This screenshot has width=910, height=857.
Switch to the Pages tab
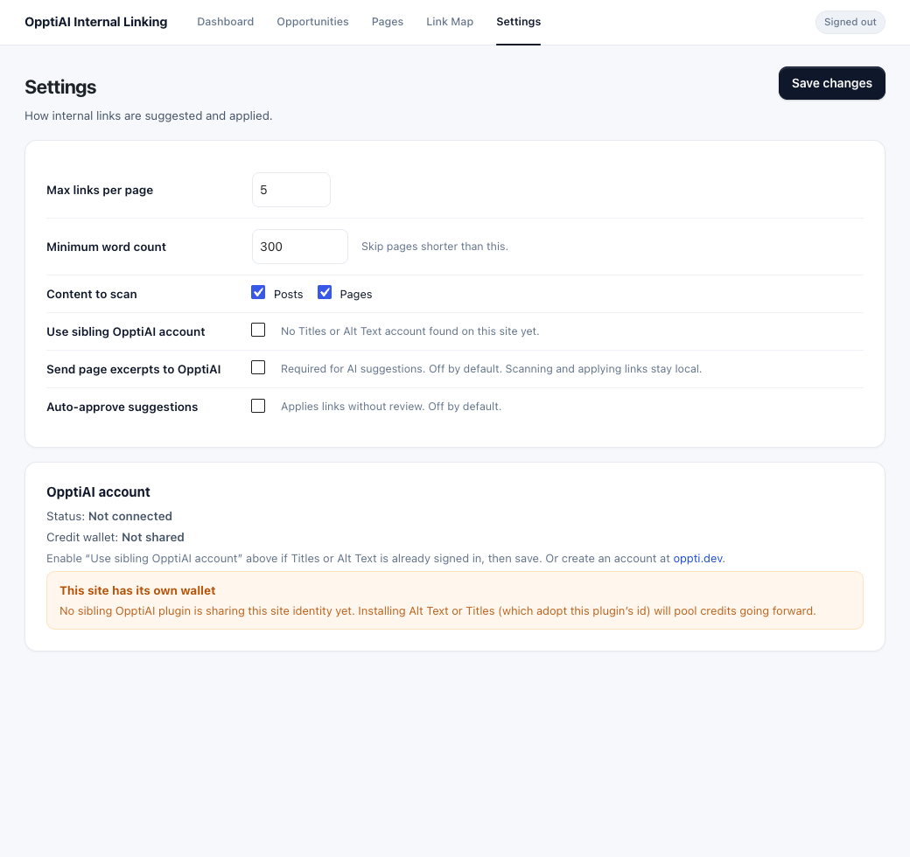coord(387,22)
